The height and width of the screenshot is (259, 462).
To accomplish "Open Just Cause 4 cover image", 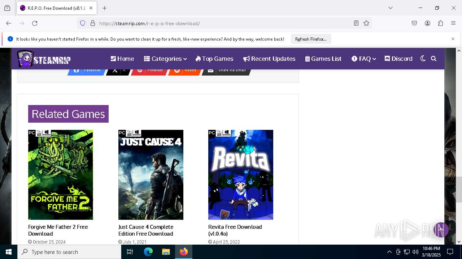I will pos(151,175).
